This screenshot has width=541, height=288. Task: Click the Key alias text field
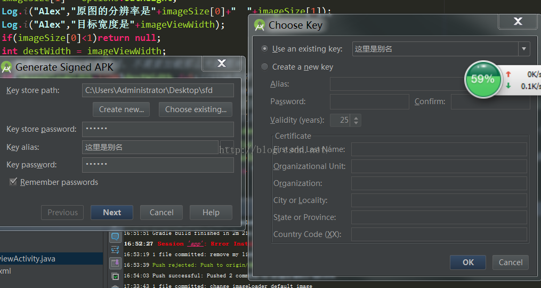pos(150,147)
